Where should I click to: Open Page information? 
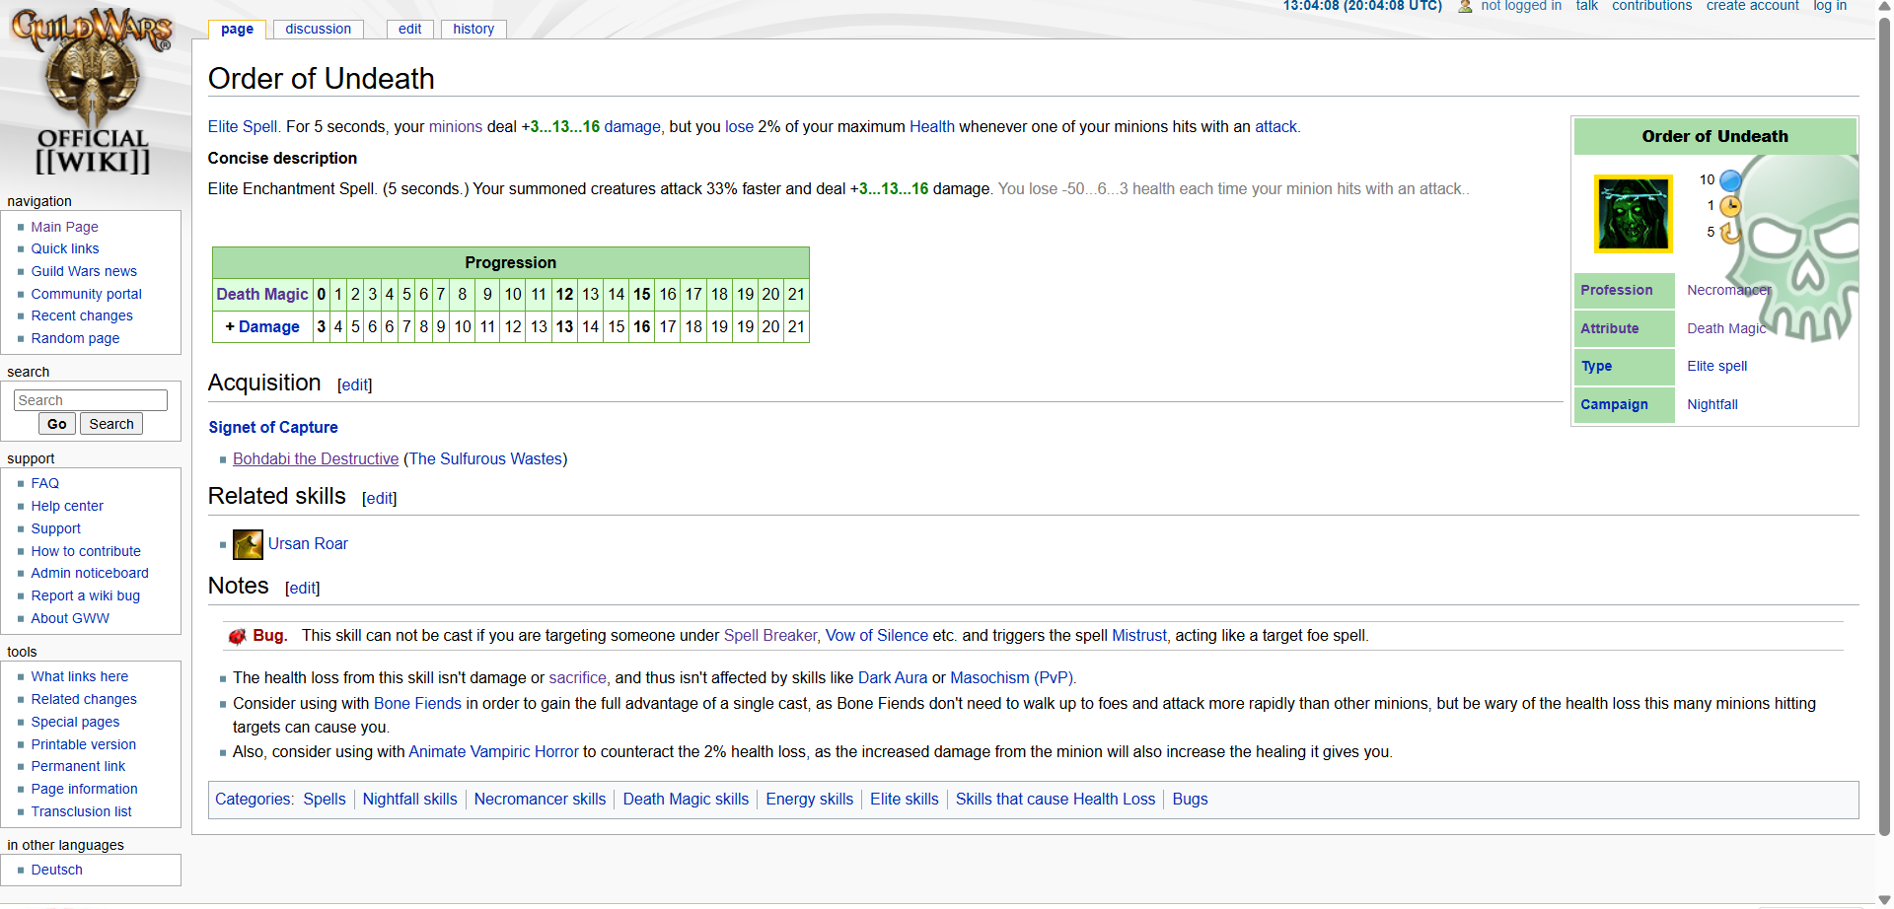[x=84, y=789]
